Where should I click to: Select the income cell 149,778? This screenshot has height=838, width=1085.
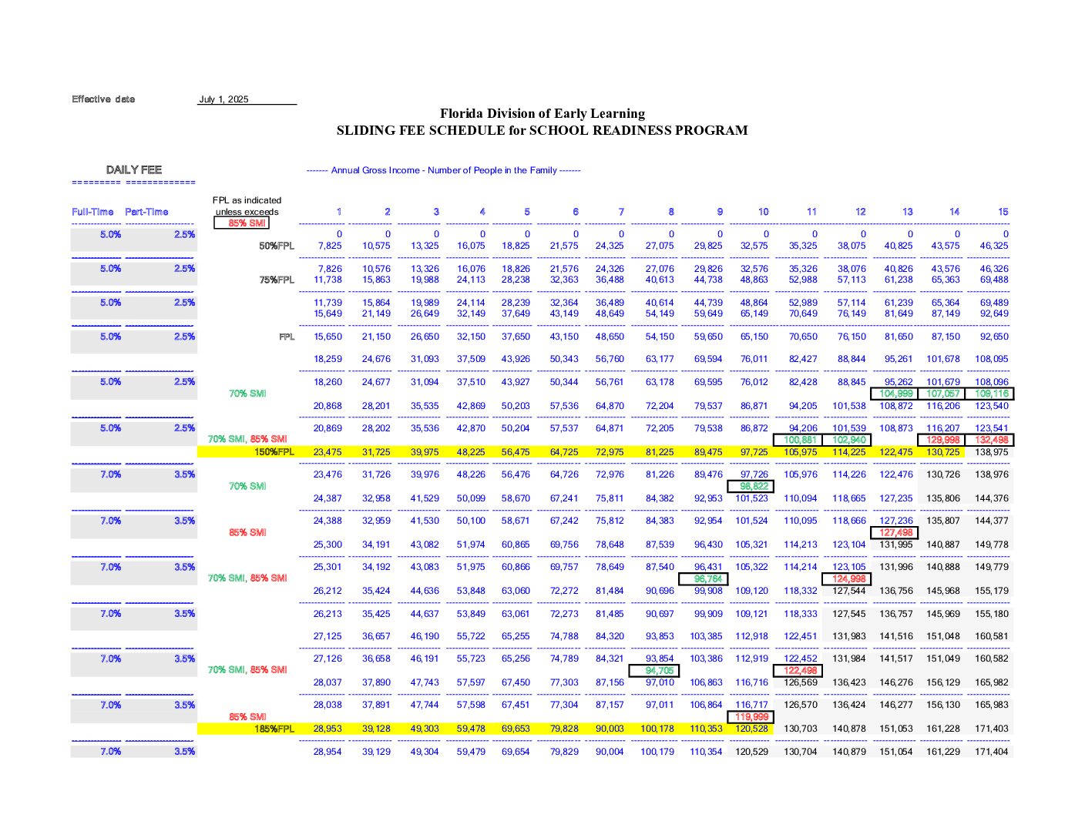coord(992,545)
